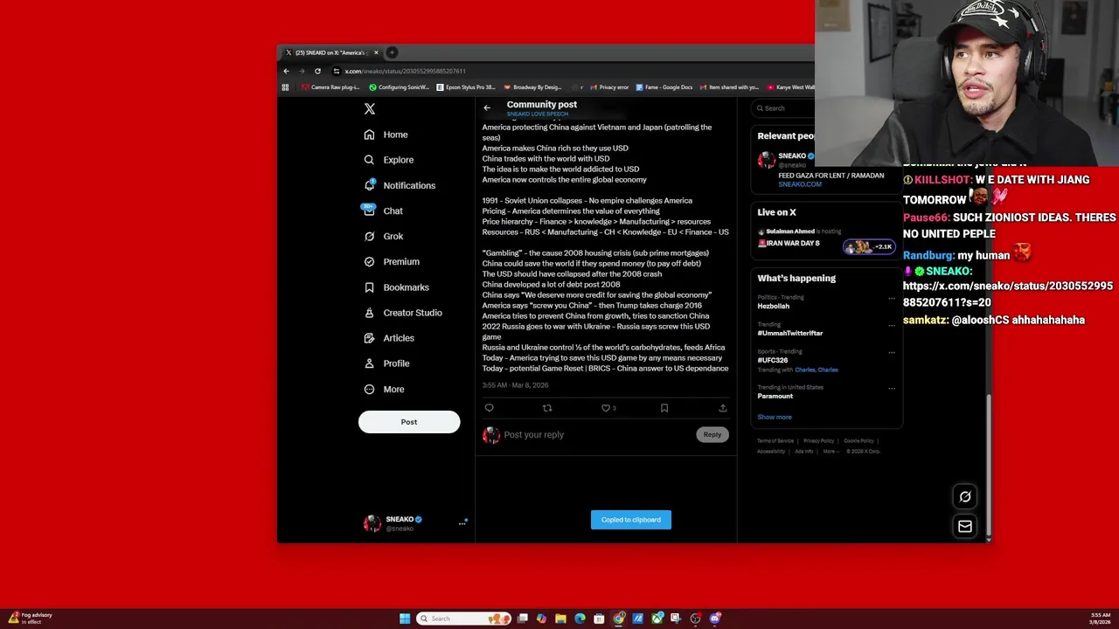
Task: Select the SNEAKO on X browser tab
Action: click(330, 52)
